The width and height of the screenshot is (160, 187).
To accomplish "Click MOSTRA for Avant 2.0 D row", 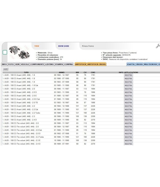I will [128, 92].
